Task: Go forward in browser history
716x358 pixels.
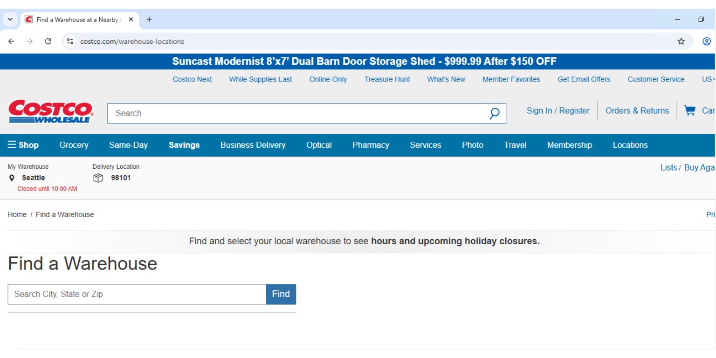Action: [30, 41]
